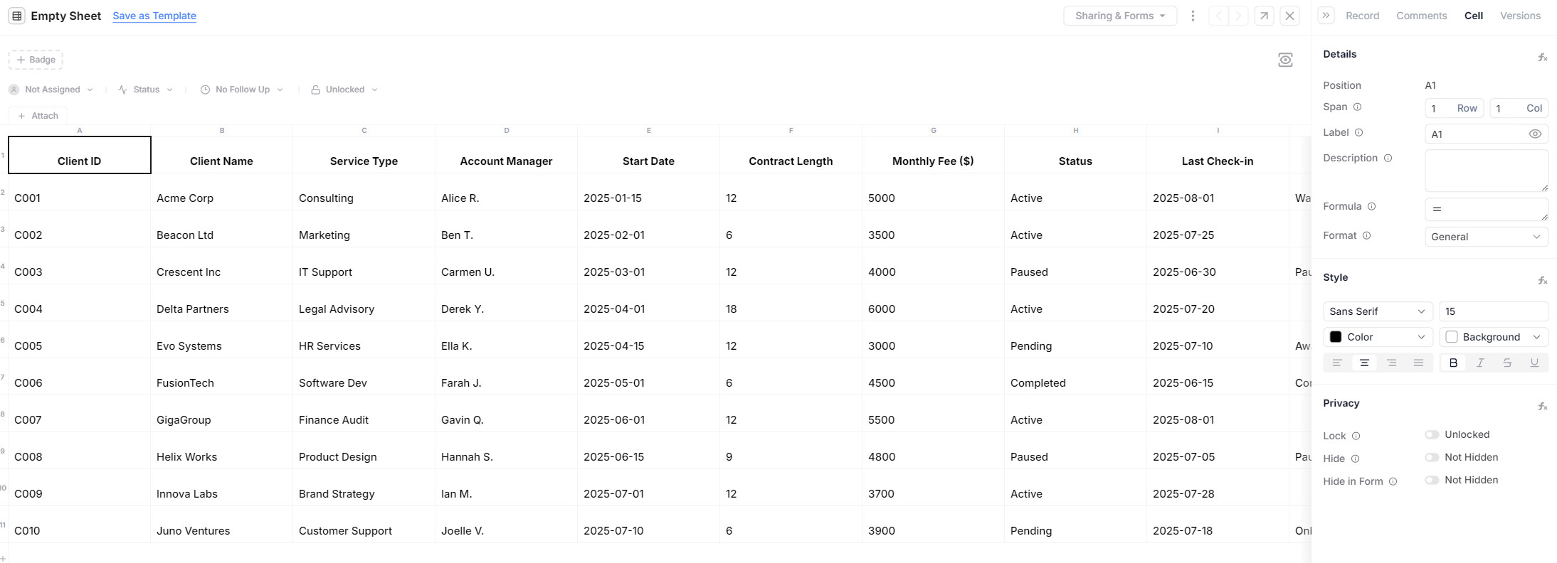
Task: Toggle the Label visibility eye icon
Action: click(1535, 134)
